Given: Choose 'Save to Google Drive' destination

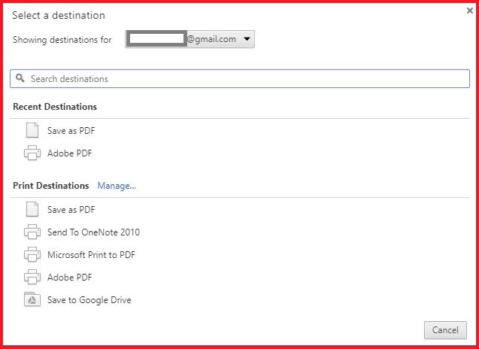Looking at the screenshot, I should pos(89,300).
